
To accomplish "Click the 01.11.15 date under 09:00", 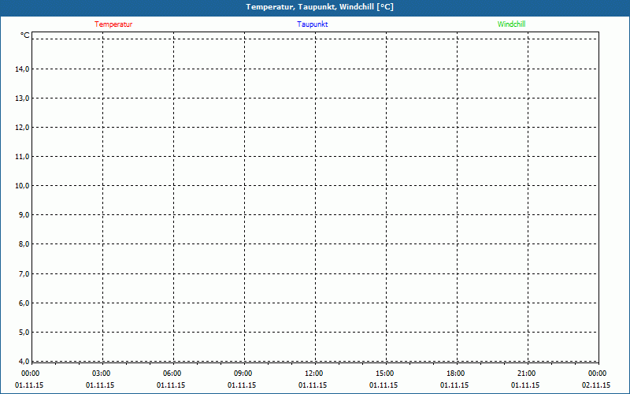I will 242,385.
